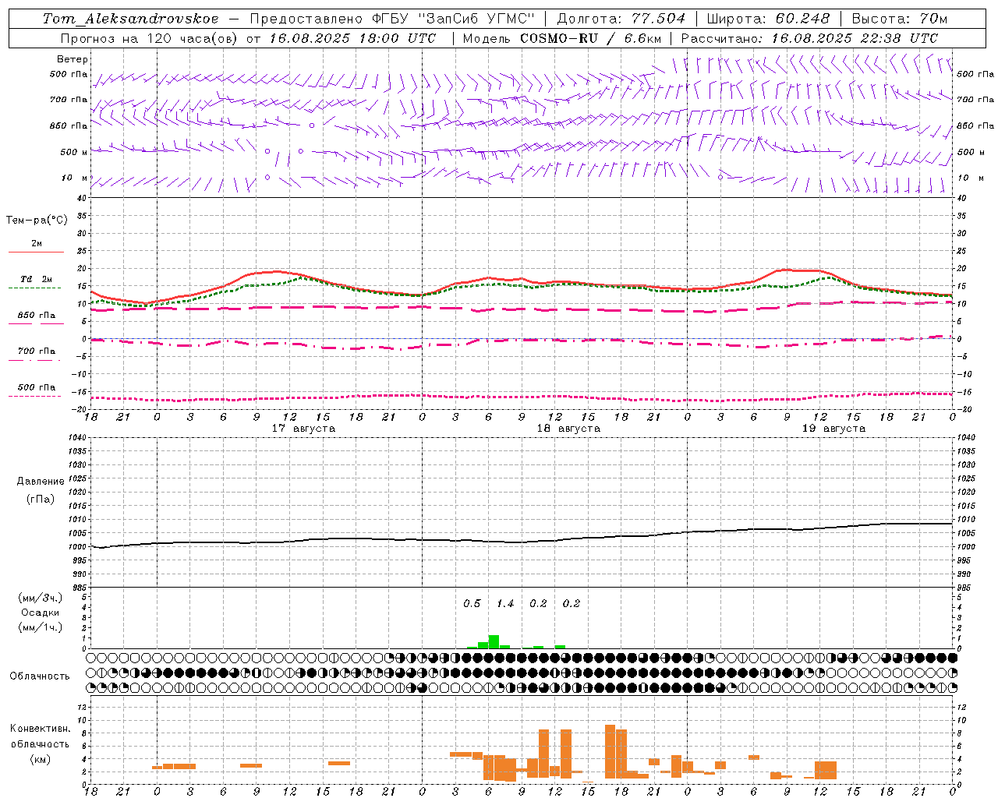Click the 0.5 precipitation total value
The image size is (998, 798).
[x=472, y=604]
